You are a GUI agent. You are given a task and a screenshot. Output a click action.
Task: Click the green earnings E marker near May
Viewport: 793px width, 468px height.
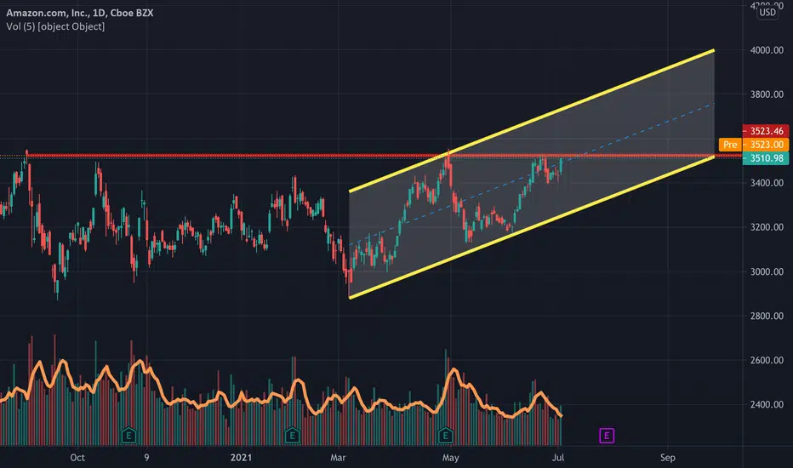coord(446,435)
